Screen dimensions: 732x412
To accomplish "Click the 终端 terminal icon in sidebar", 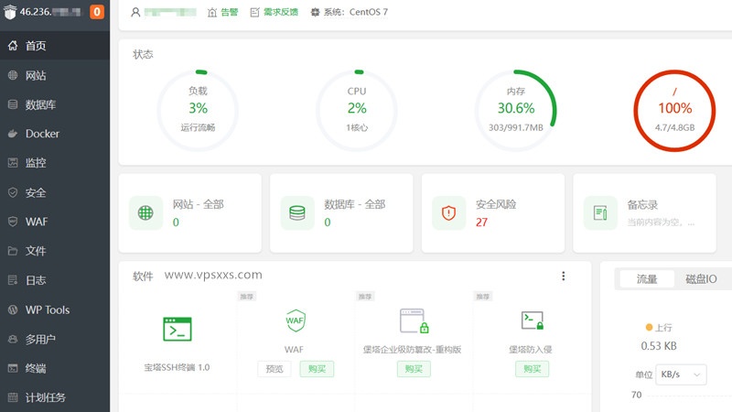I will [13, 368].
